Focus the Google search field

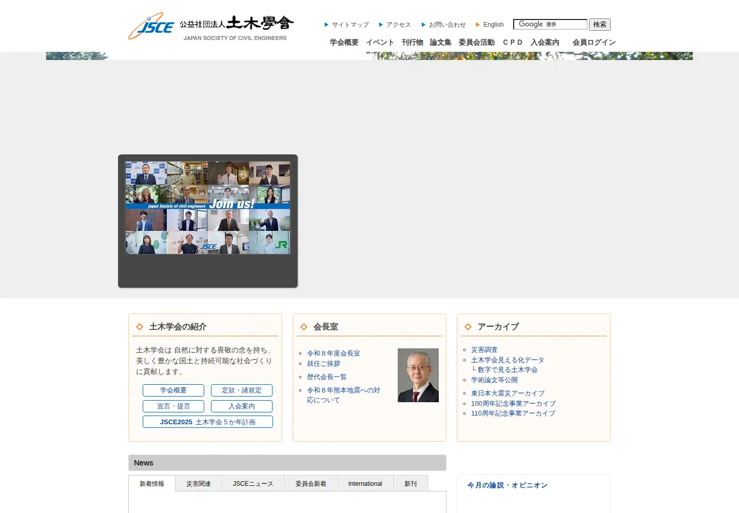(550, 24)
